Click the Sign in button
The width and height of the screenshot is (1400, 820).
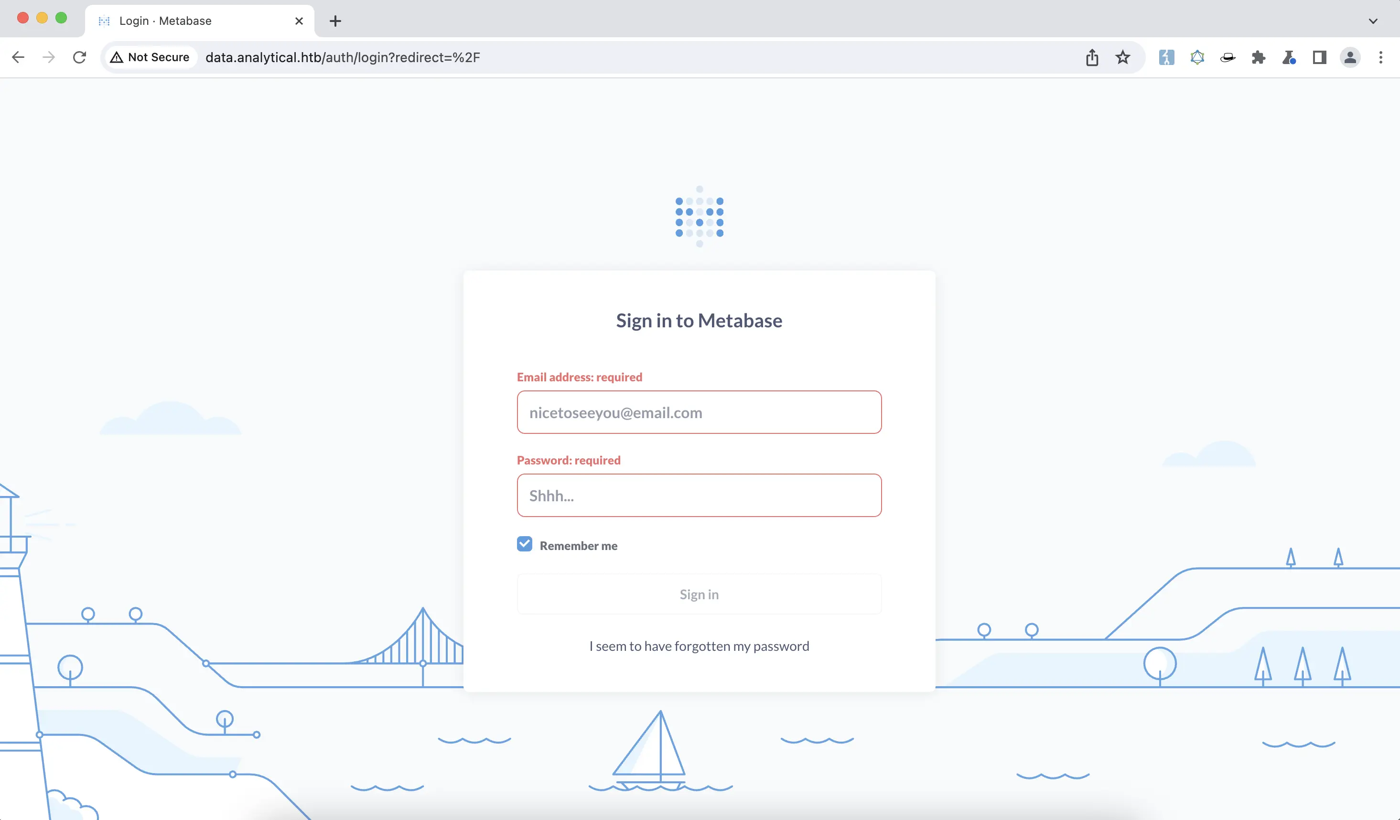[x=699, y=594]
